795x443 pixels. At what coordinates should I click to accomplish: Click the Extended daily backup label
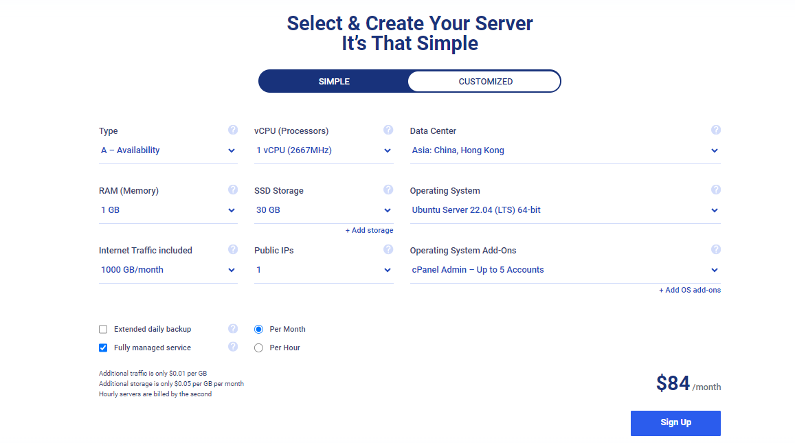click(x=153, y=329)
